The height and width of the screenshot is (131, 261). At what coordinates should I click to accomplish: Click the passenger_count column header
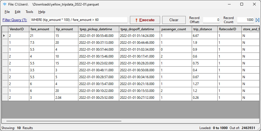tap(176, 29)
